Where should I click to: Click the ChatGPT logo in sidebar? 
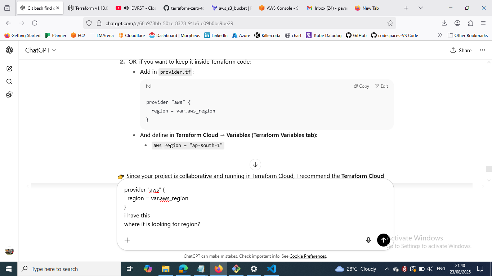tap(9, 50)
